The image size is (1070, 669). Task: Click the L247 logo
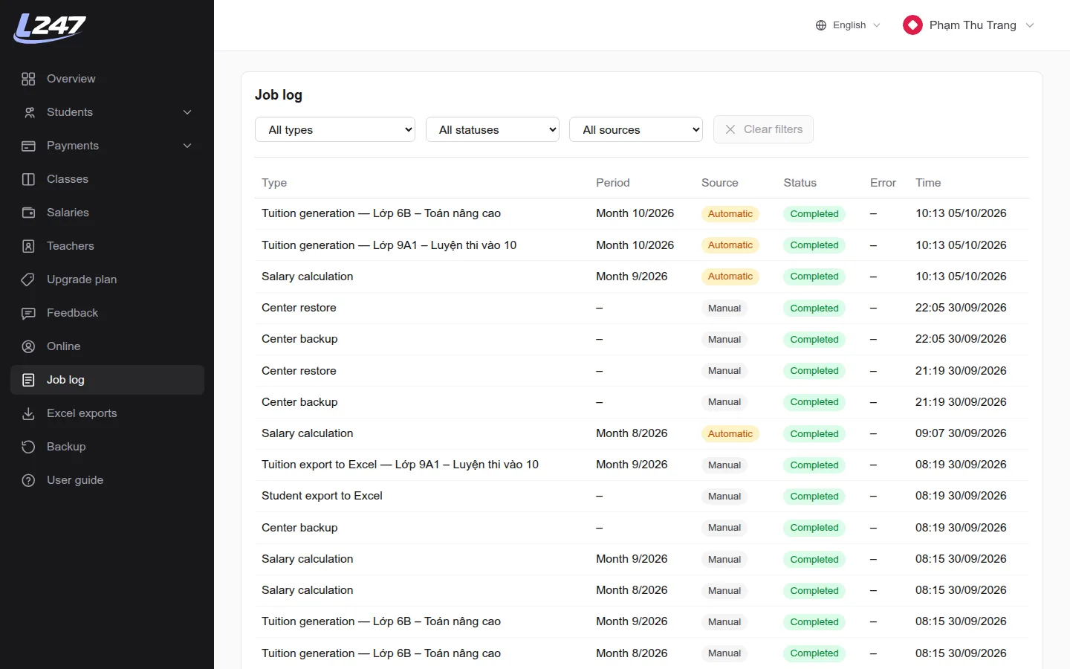pos(50,28)
